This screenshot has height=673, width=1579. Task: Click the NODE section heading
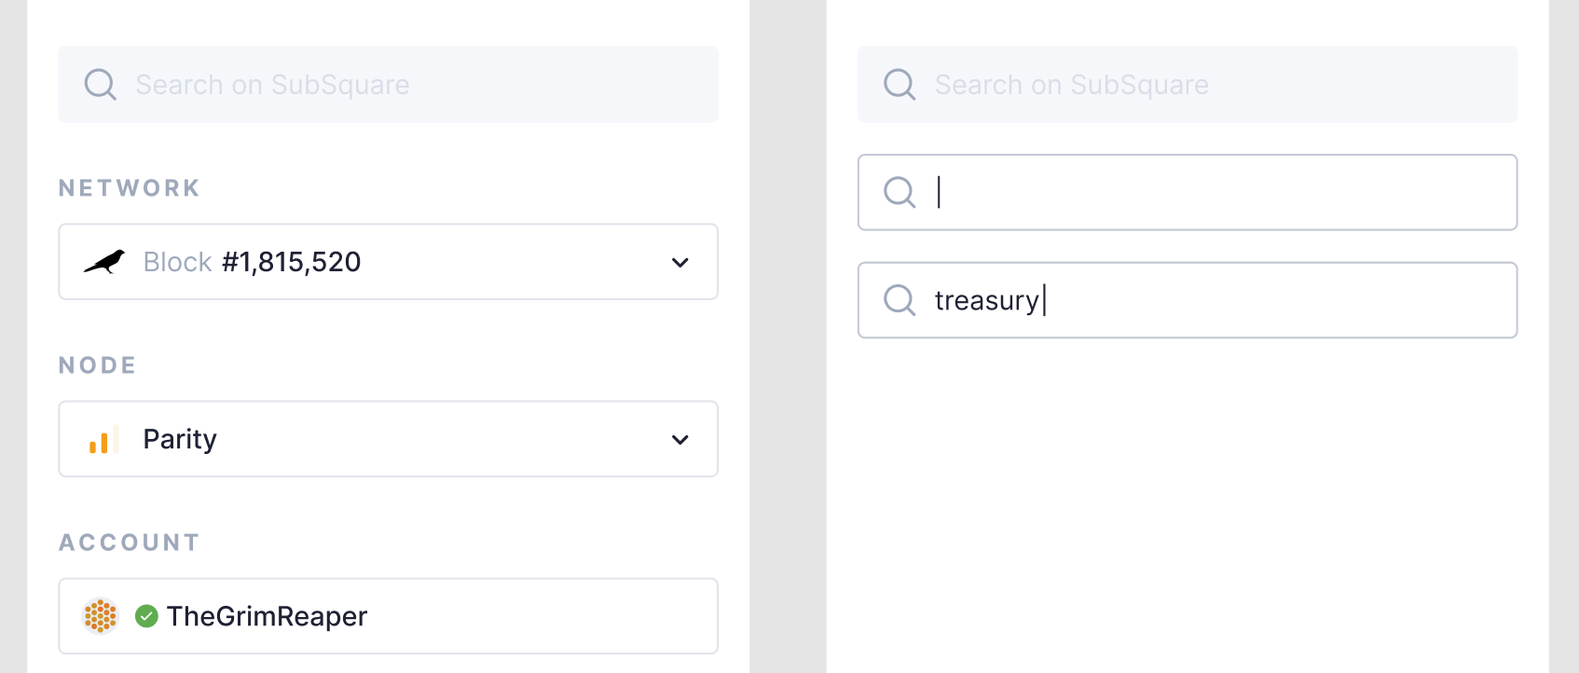[x=97, y=364]
